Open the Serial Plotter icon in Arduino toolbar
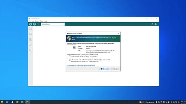Image resolution: width=186 pixels, height=104 pixels. [x=152, y=24]
